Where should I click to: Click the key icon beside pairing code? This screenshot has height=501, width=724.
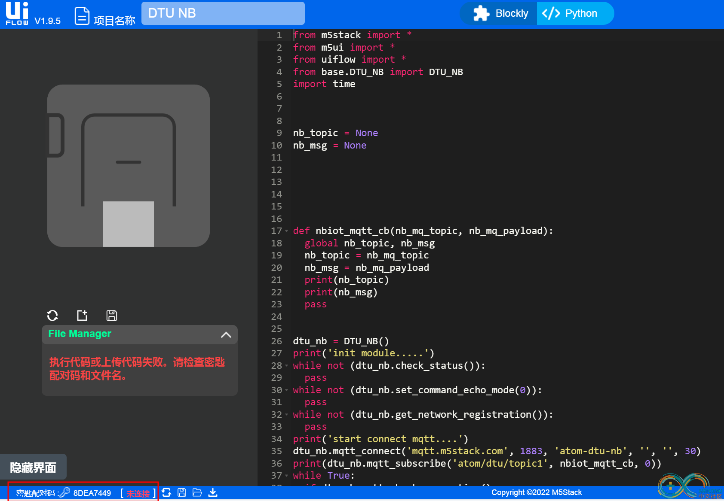pos(65,492)
